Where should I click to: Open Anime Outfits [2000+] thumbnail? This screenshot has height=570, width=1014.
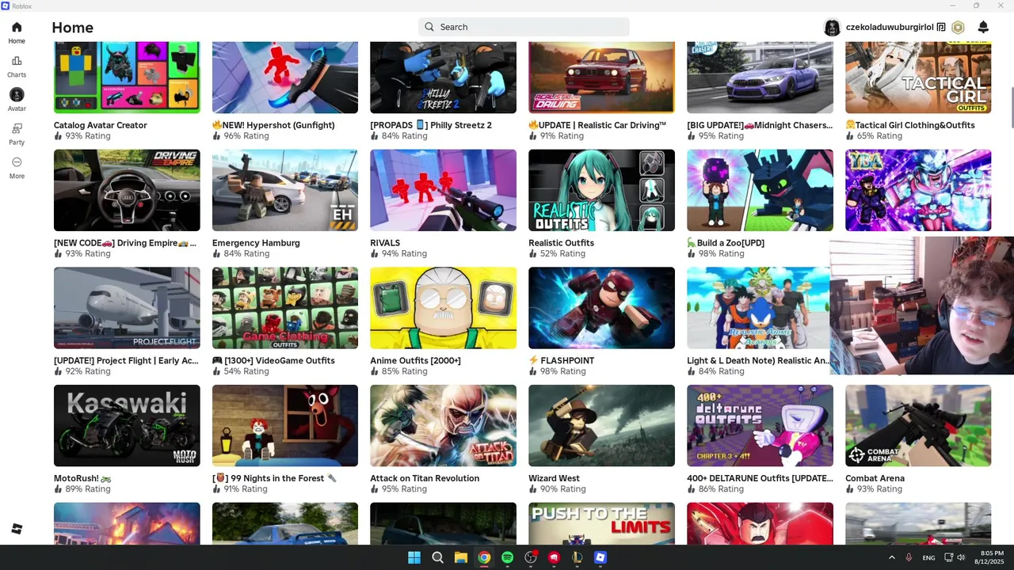point(444,308)
